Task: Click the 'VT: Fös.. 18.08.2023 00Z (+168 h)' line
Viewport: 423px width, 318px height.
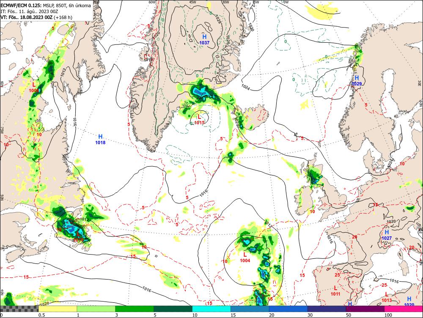Action: click(36, 17)
